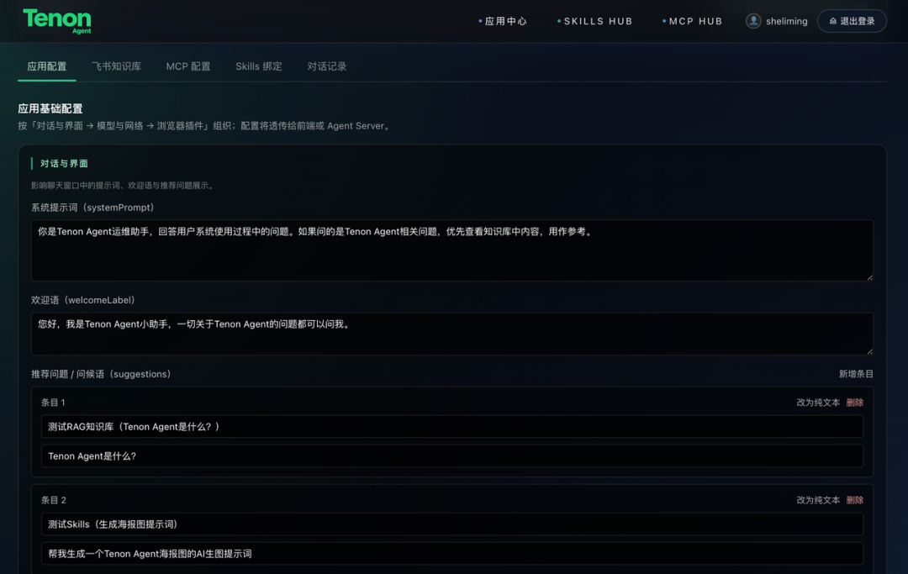The width and height of the screenshot is (908, 574).
Task: Edit the 测试Skills(生成海报图提示词) title field
Action: [452, 524]
